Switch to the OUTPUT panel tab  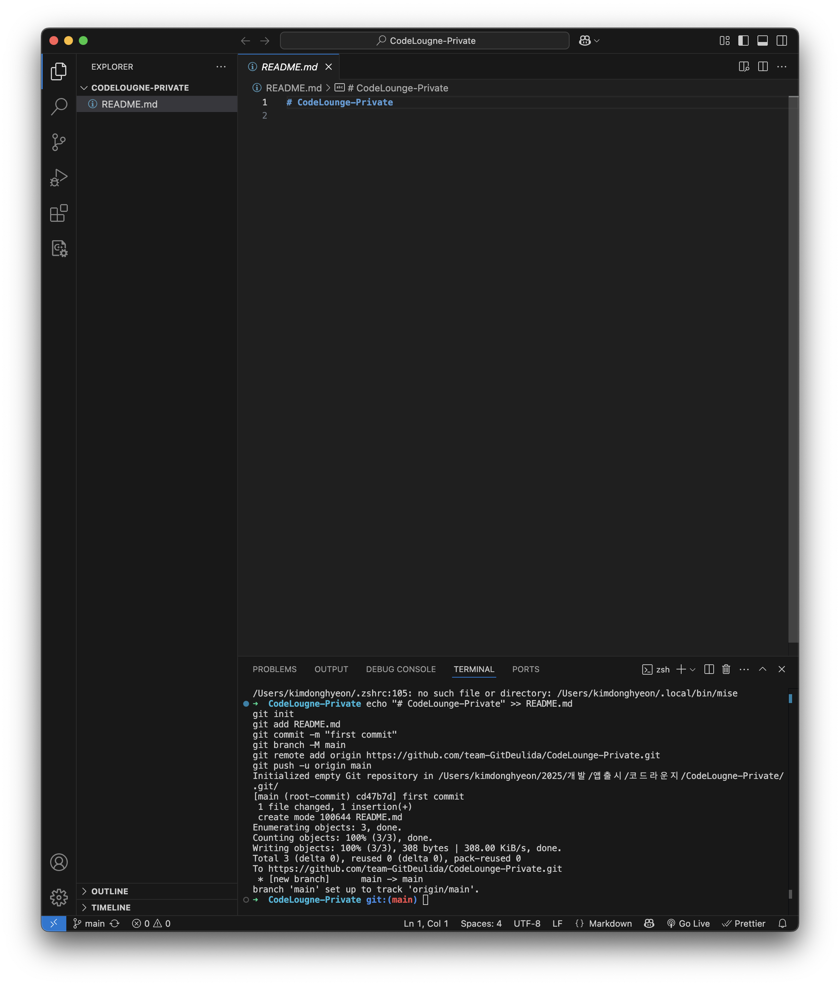pos(331,669)
